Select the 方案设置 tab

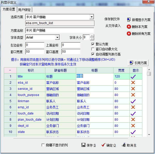tap(9, 9)
